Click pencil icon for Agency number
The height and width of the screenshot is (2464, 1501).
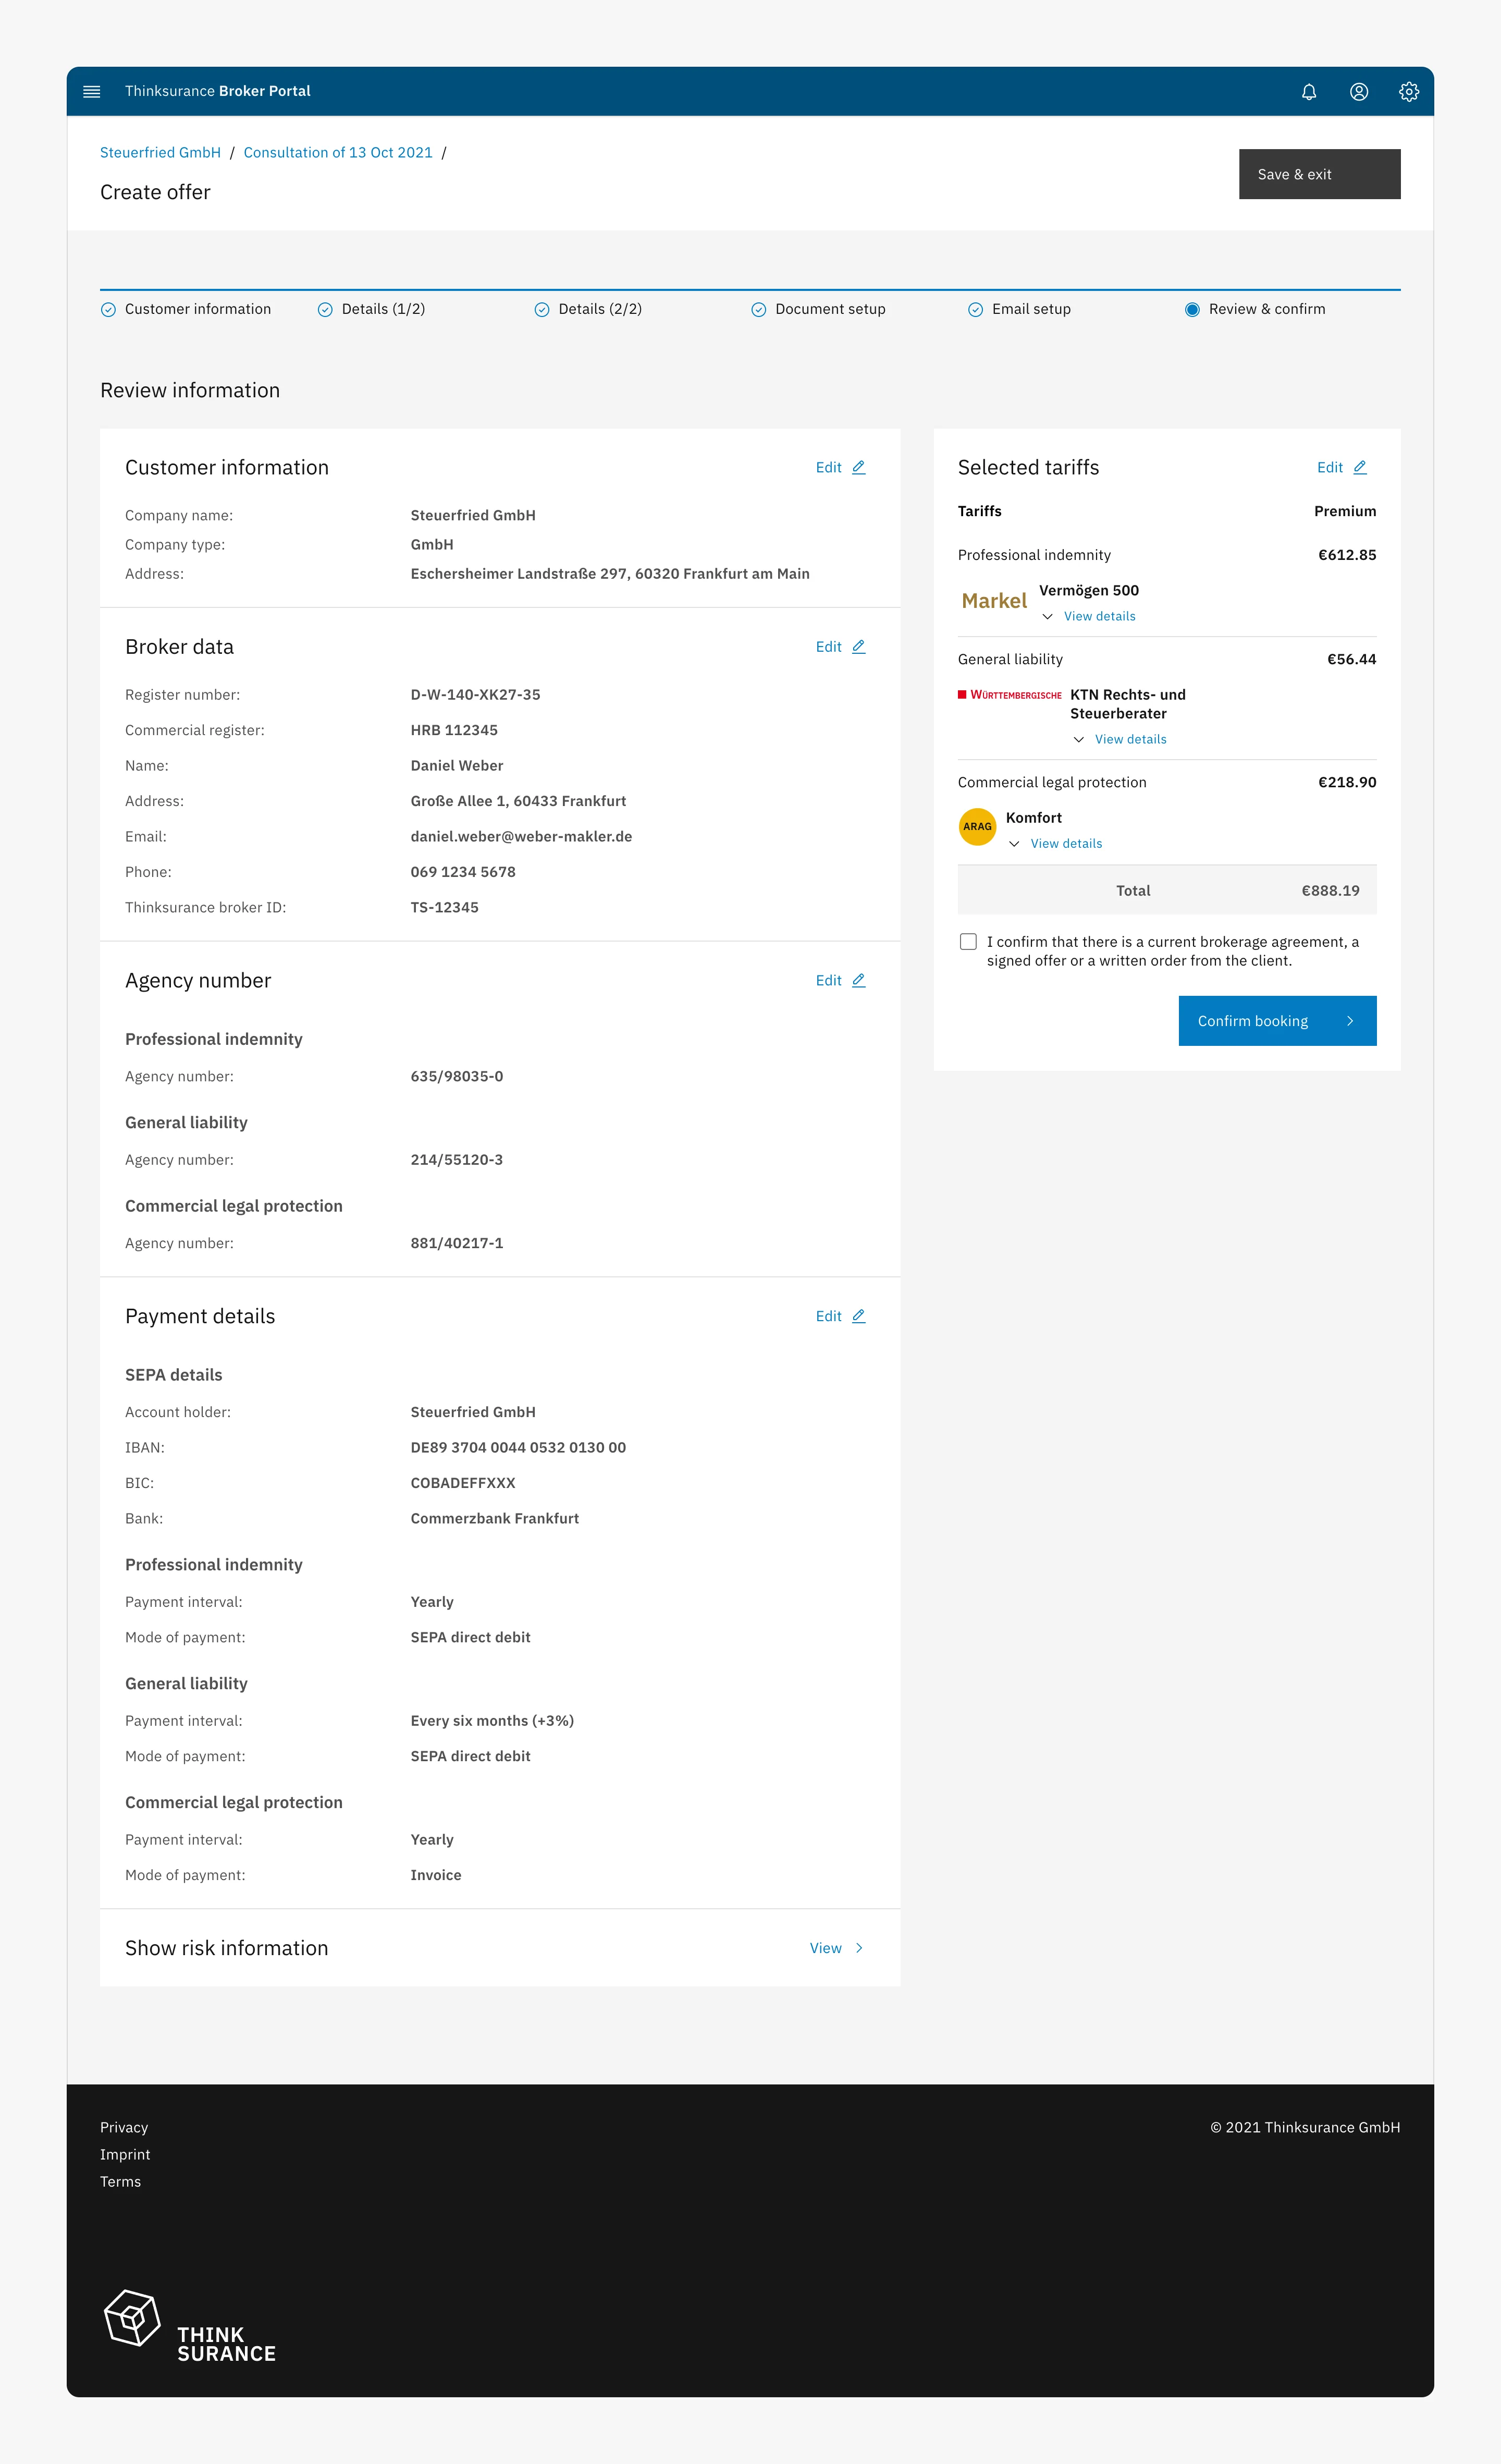pos(858,981)
